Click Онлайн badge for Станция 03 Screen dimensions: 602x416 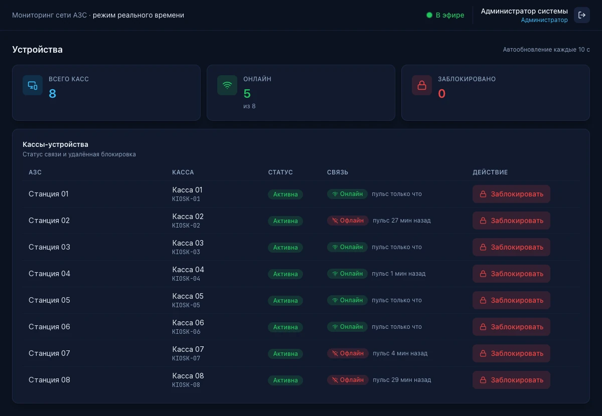tap(347, 247)
